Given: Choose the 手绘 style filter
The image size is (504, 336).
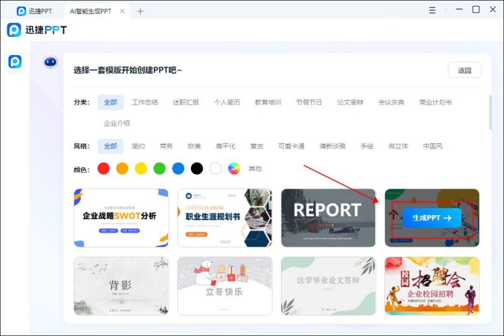Looking at the screenshot, I should click(367, 146).
